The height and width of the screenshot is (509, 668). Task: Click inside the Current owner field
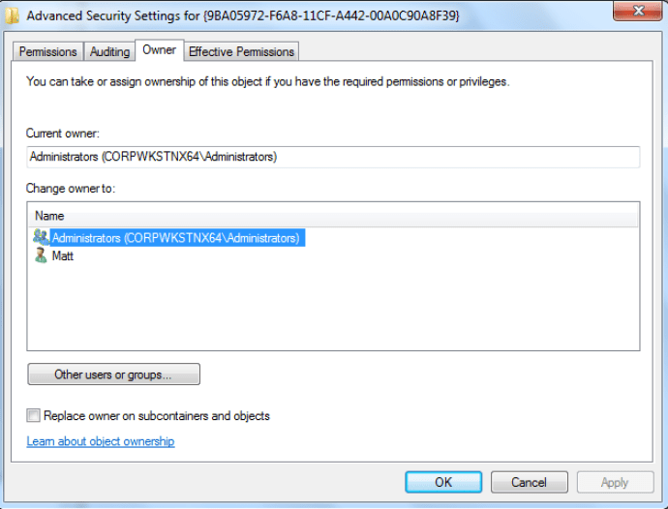point(333,157)
